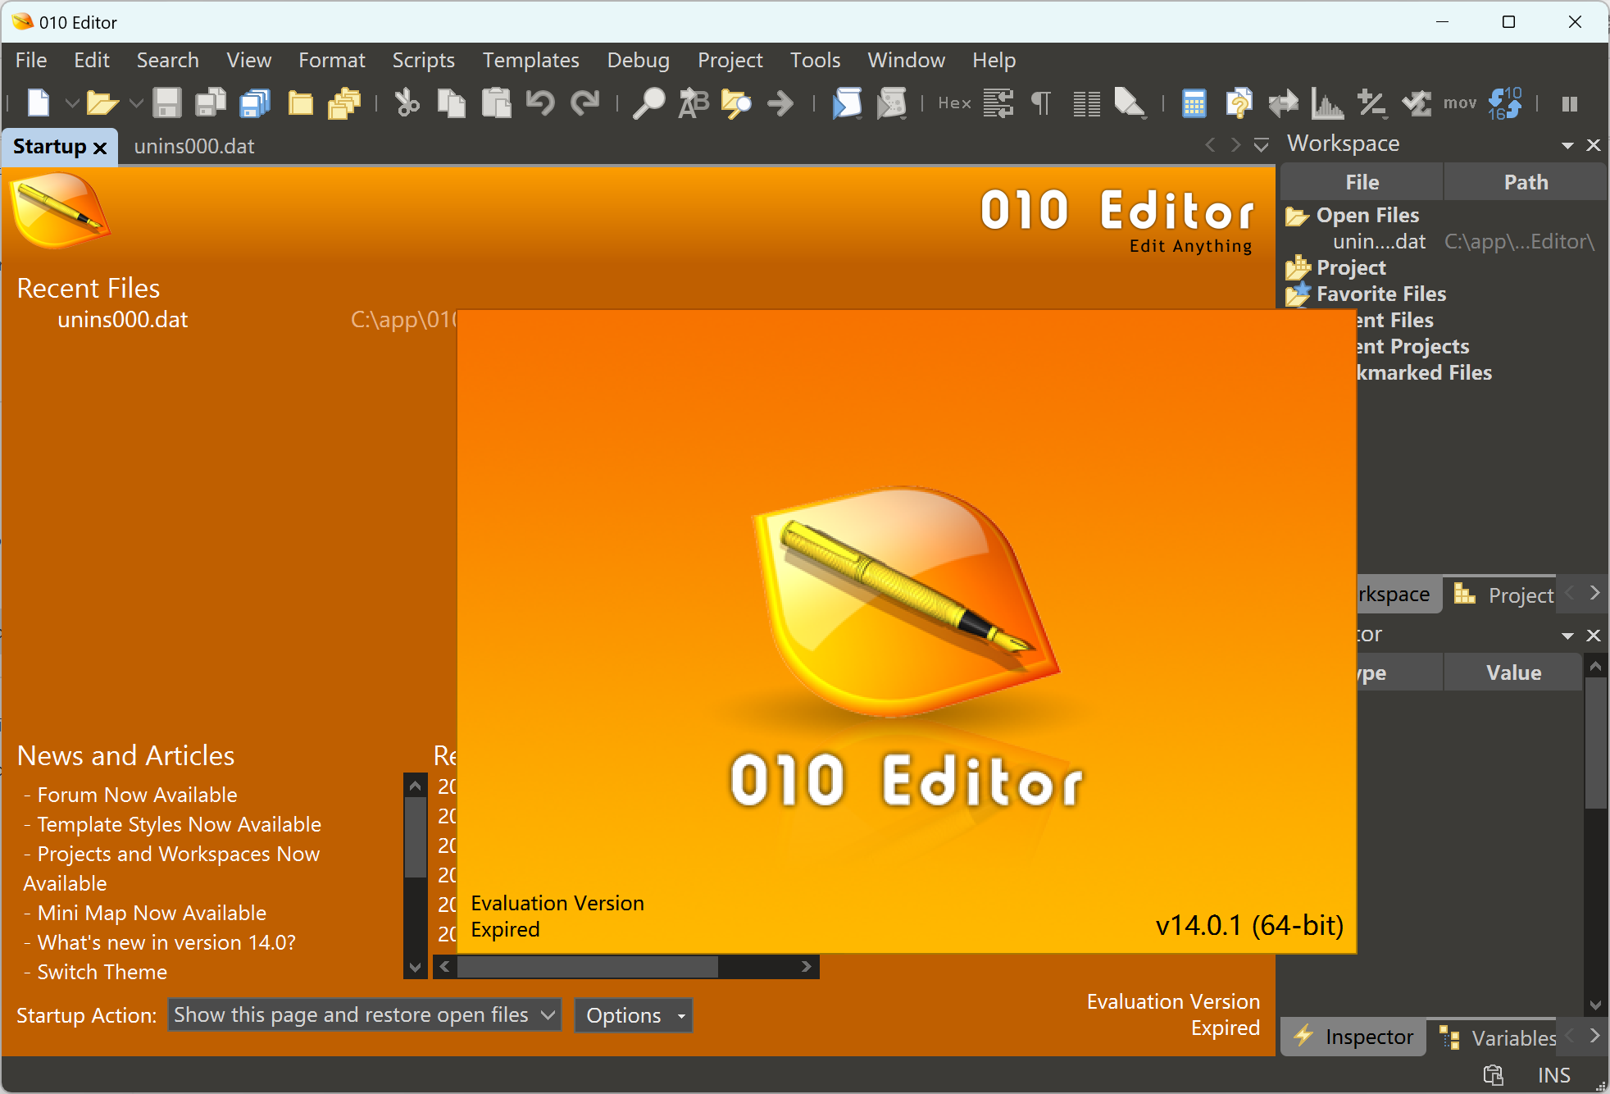Close the Startup tab
Screen dimensions: 1610x1094
[100, 148]
